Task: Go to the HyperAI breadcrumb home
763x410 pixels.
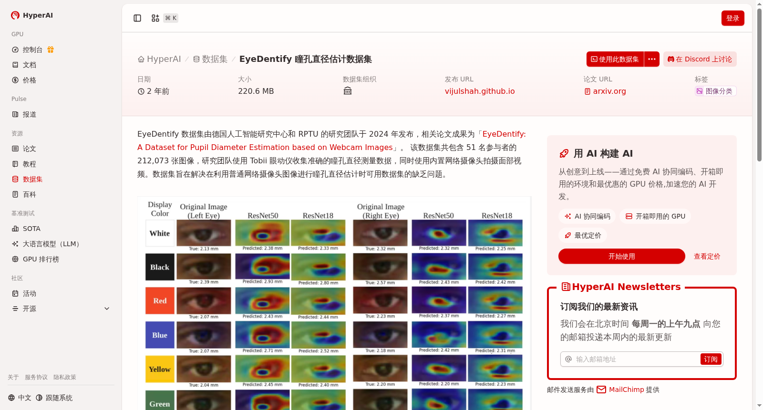Action: pyautogui.click(x=159, y=59)
